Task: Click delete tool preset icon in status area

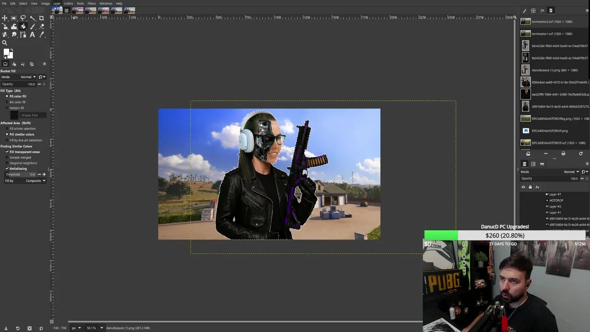Action: pos(29,328)
